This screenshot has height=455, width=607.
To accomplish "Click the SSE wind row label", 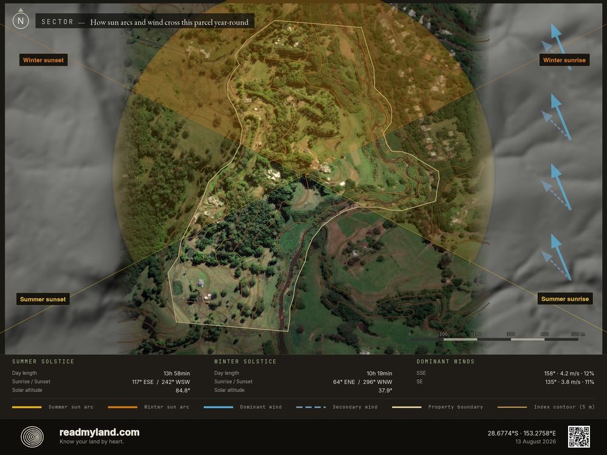I will [421, 373].
